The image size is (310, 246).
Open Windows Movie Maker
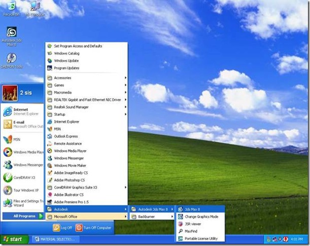[86, 166]
